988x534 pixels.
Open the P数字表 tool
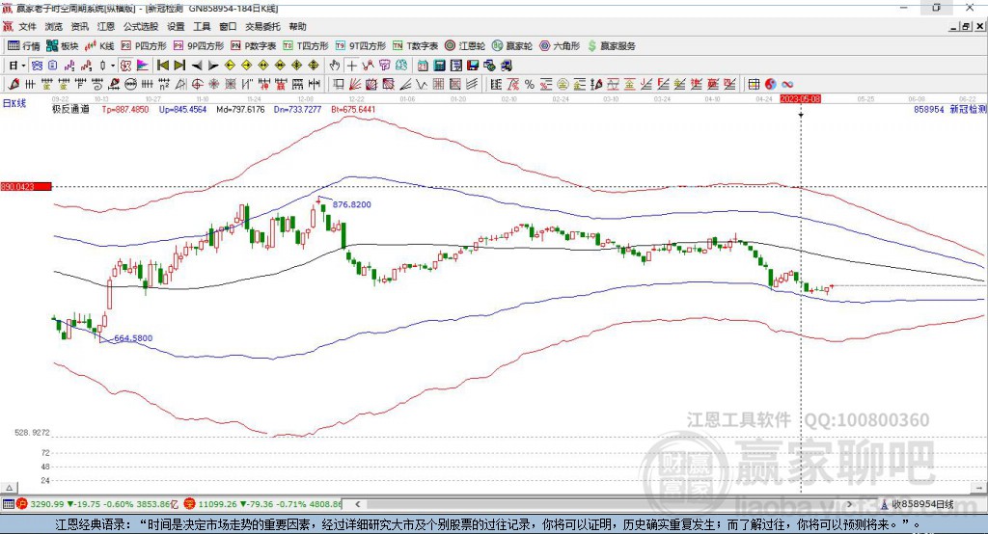(x=254, y=46)
